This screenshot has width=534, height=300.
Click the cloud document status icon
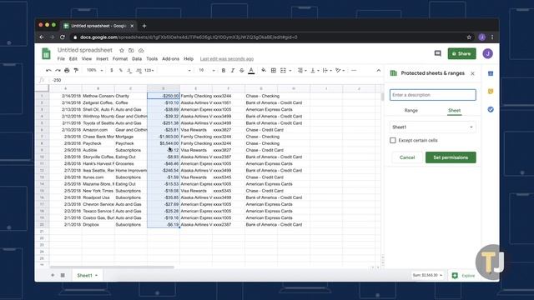pyautogui.click(x=141, y=50)
